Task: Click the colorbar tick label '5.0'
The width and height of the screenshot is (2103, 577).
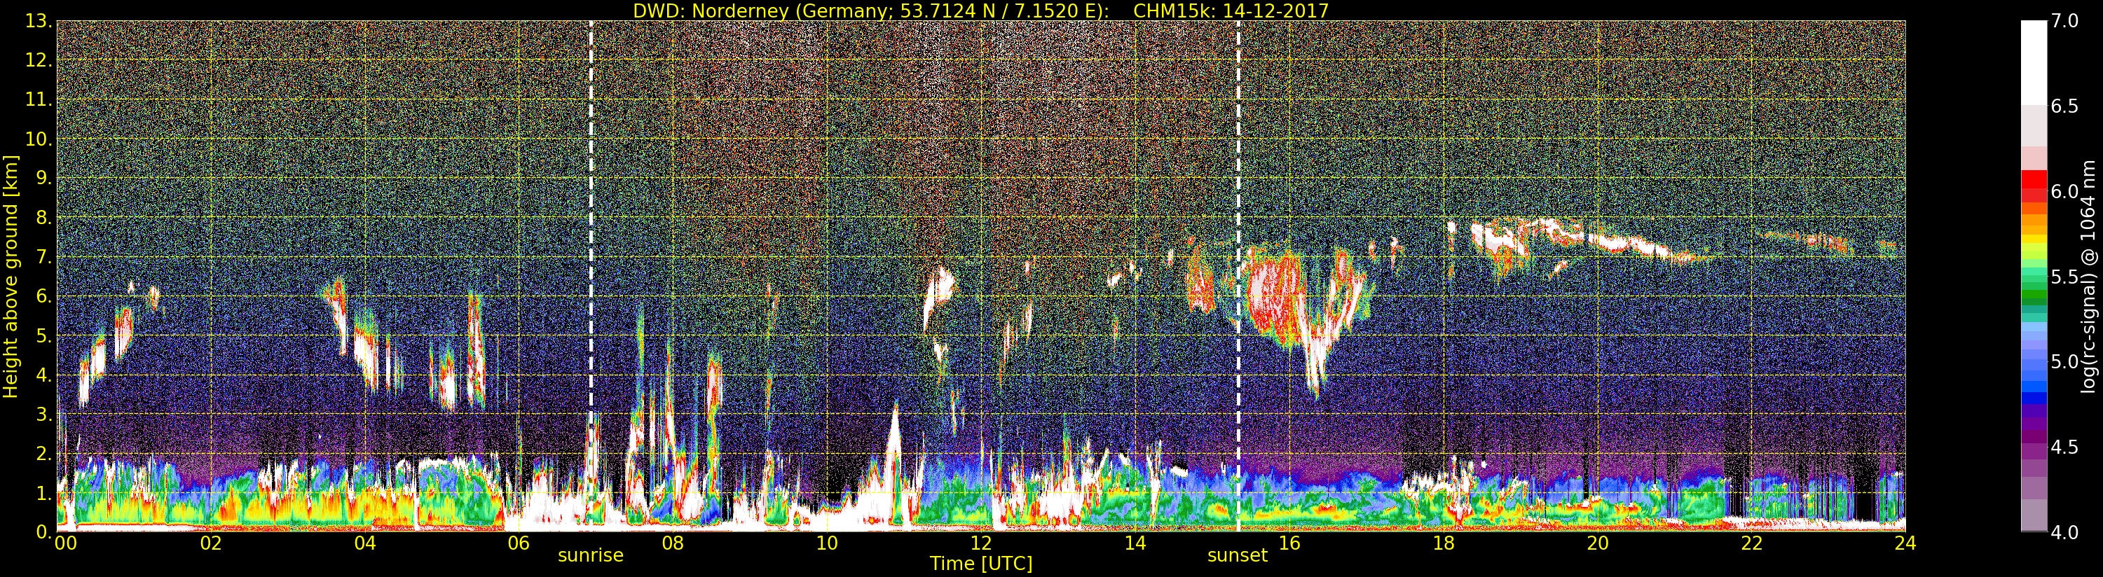Action: 2064,361
